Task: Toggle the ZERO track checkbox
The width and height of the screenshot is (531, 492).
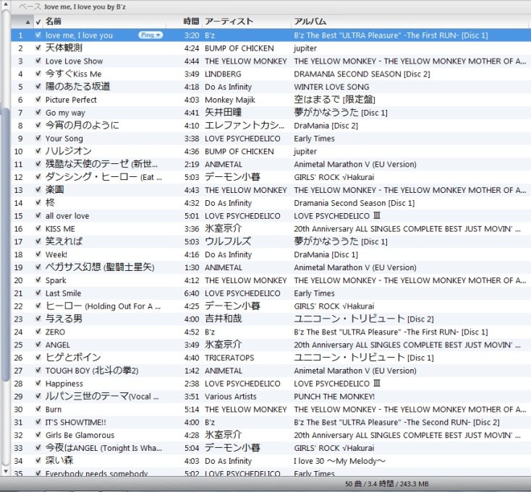Action: tap(38, 332)
